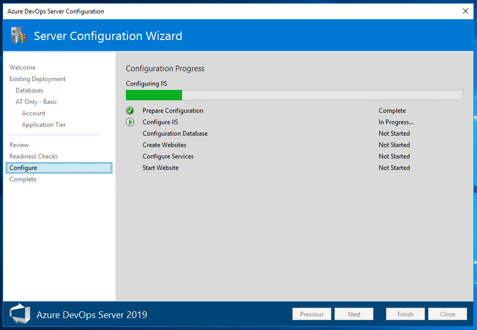Select the highlighted Configure step
Viewport: 477px width, 330px height.
[59, 168]
